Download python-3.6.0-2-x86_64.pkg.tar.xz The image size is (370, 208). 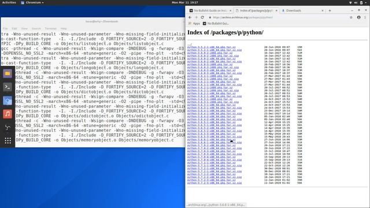point(212,59)
